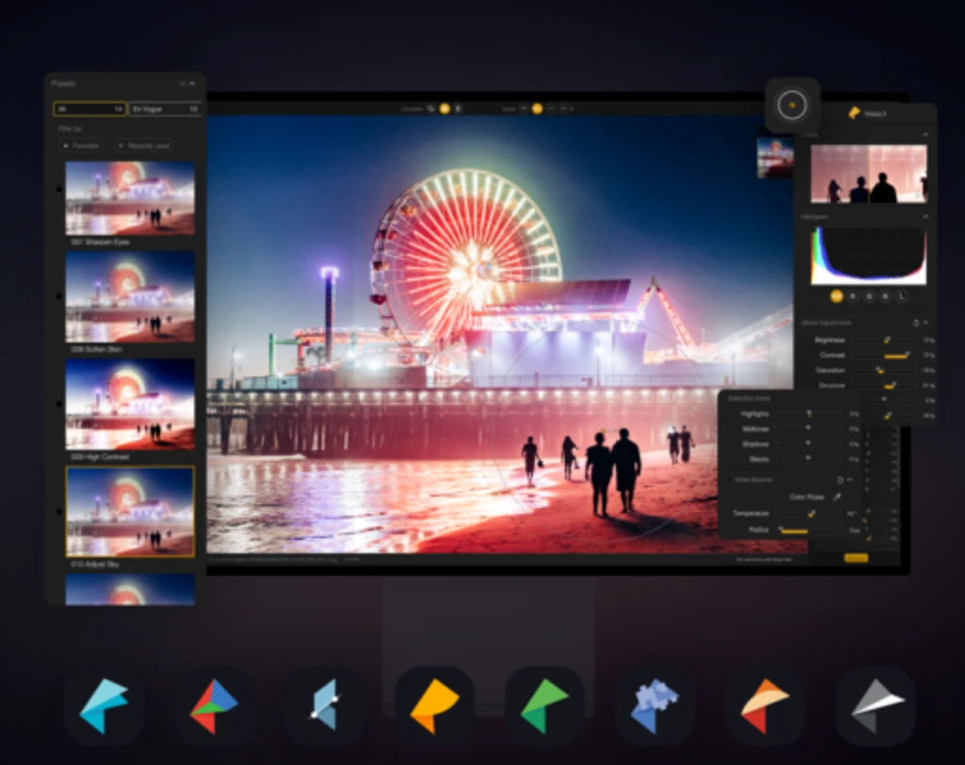Adjust the Blacks slider
This screenshot has height=765, width=965.
(x=808, y=459)
